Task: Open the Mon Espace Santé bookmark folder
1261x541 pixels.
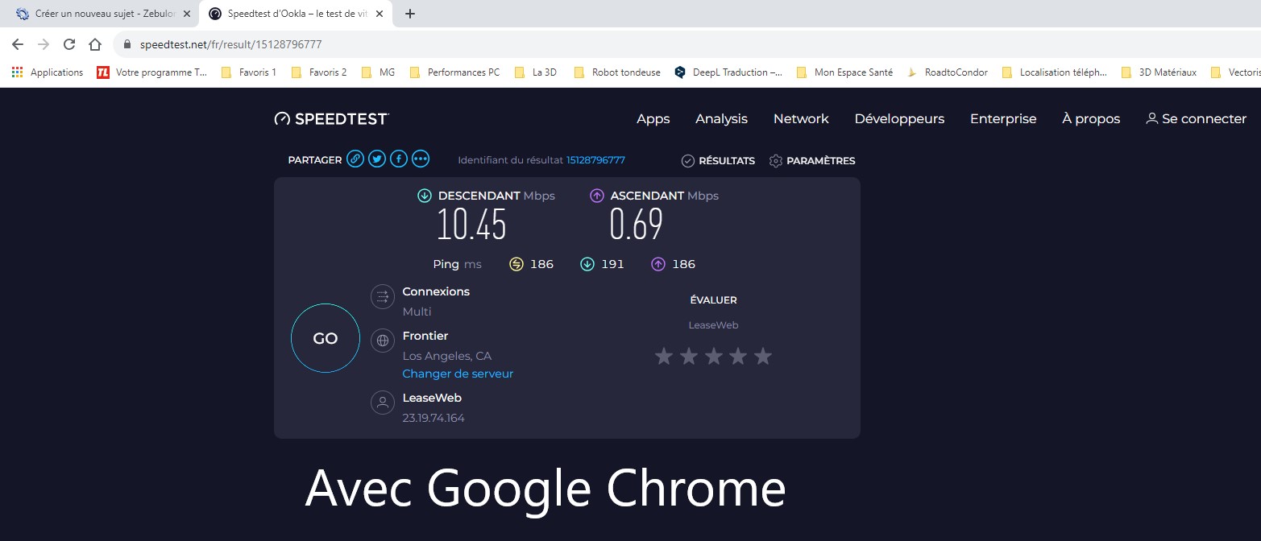Action: tap(844, 72)
